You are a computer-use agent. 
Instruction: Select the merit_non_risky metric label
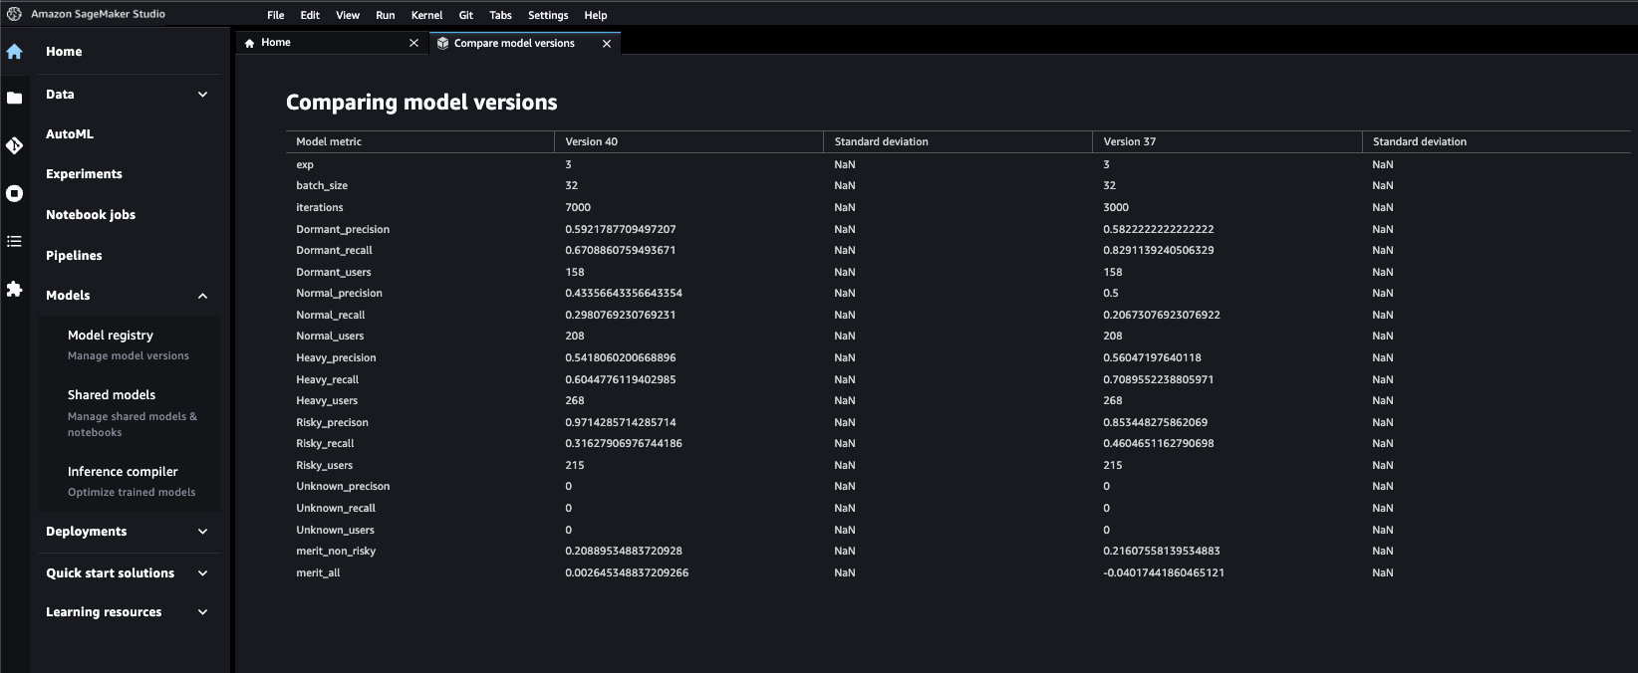click(x=336, y=551)
